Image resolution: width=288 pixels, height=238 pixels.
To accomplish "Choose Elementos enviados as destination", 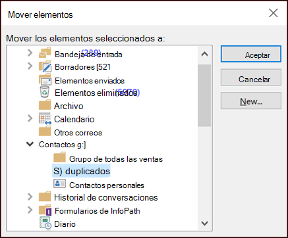I will (90, 81).
